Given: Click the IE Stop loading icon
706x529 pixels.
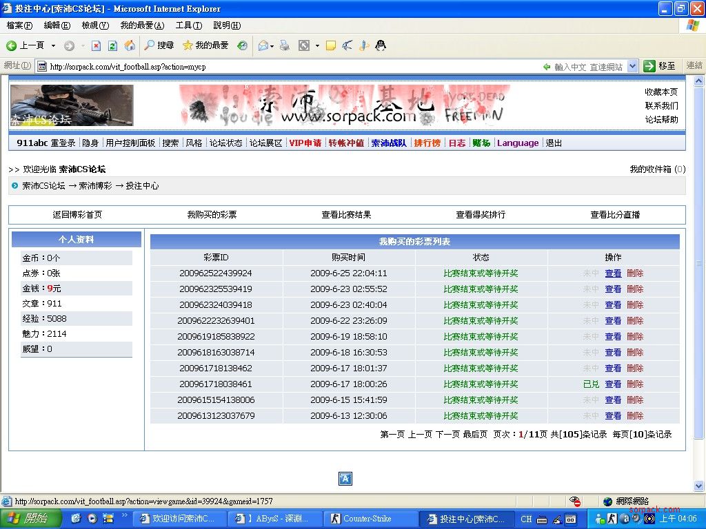Looking at the screenshot, I should (x=96, y=45).
